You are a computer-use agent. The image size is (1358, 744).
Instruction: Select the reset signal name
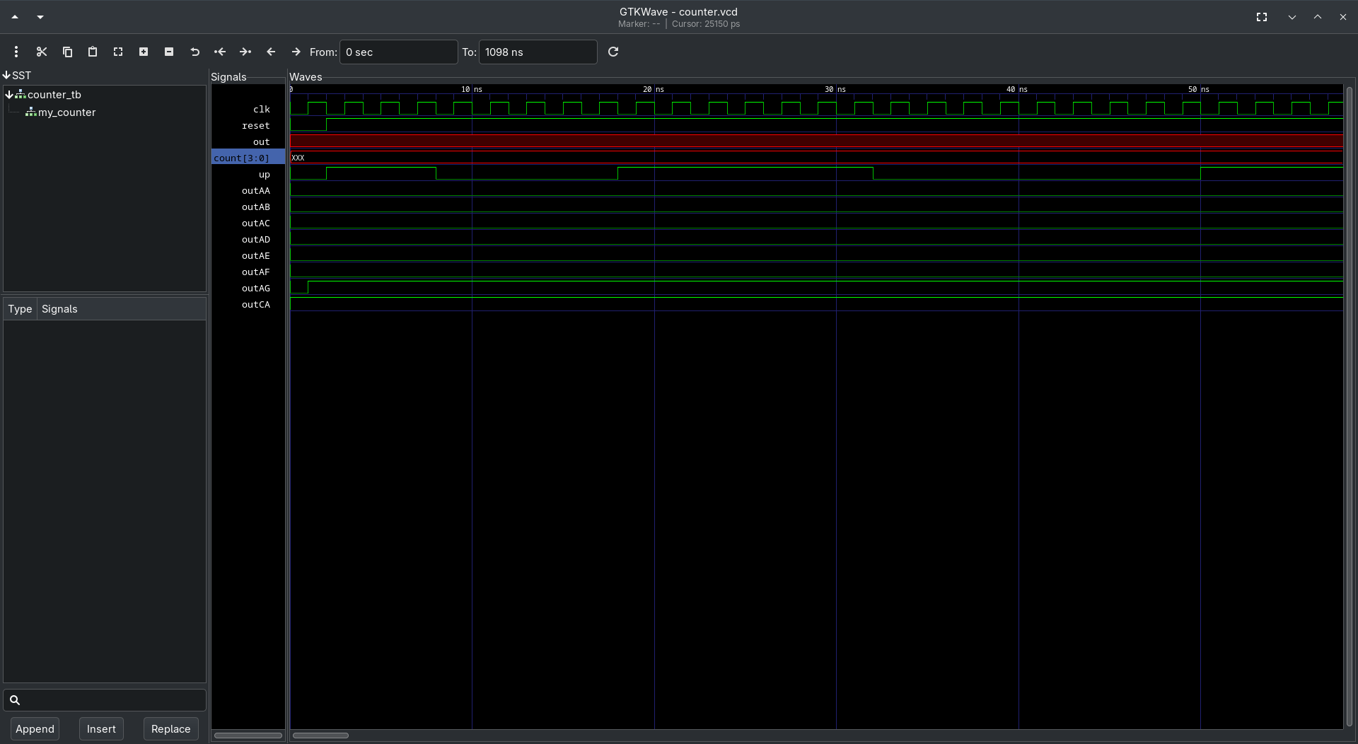click(x=255, y=125)
